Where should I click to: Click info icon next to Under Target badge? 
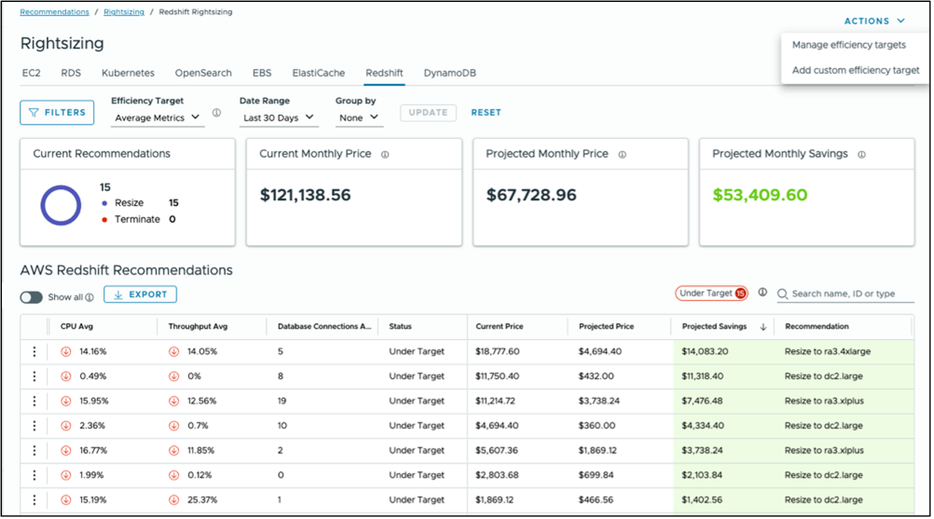pos(763,292)
